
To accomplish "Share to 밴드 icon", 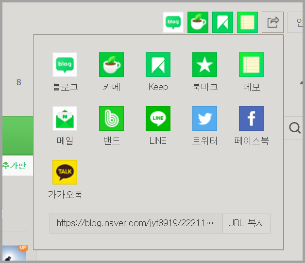I will tap(111, 118).
